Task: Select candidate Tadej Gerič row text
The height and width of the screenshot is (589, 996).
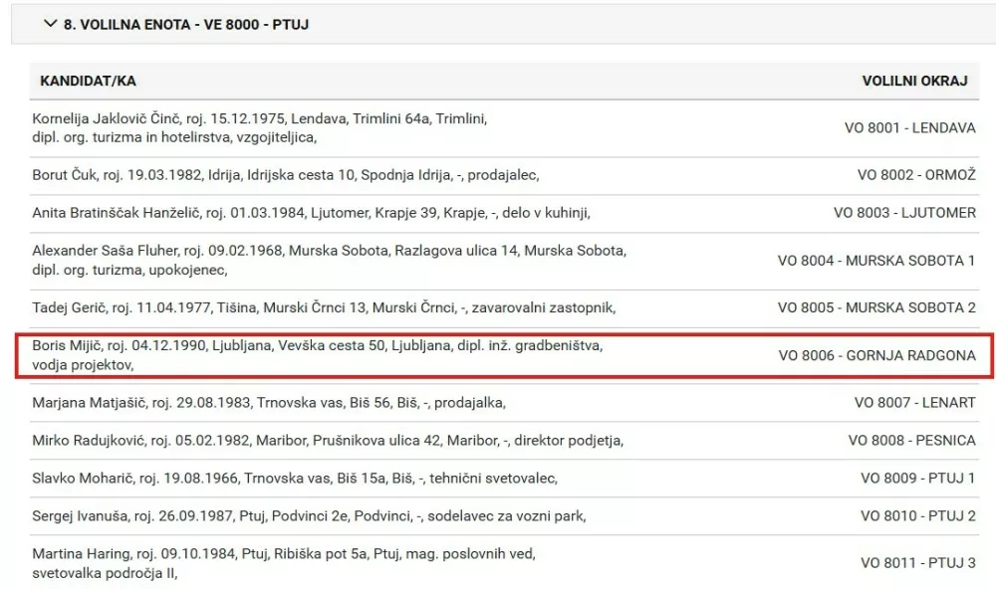Action: pyautogui.click(x=324, y=307)
